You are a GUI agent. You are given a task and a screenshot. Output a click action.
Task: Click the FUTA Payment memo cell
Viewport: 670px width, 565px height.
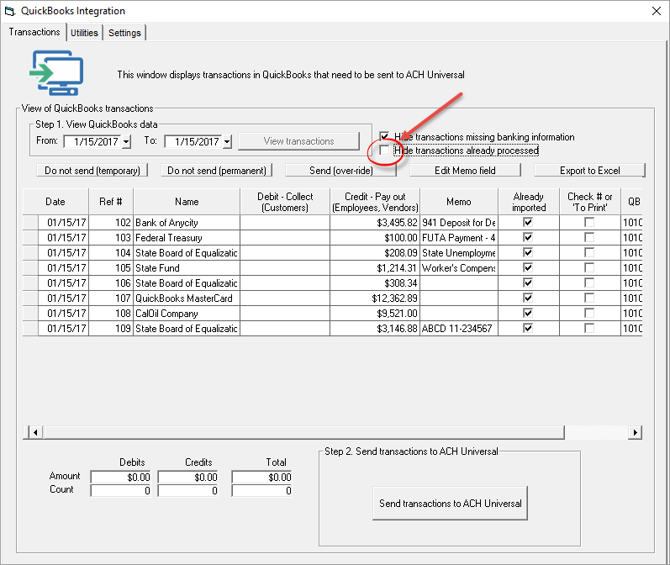tap(459, 238)
